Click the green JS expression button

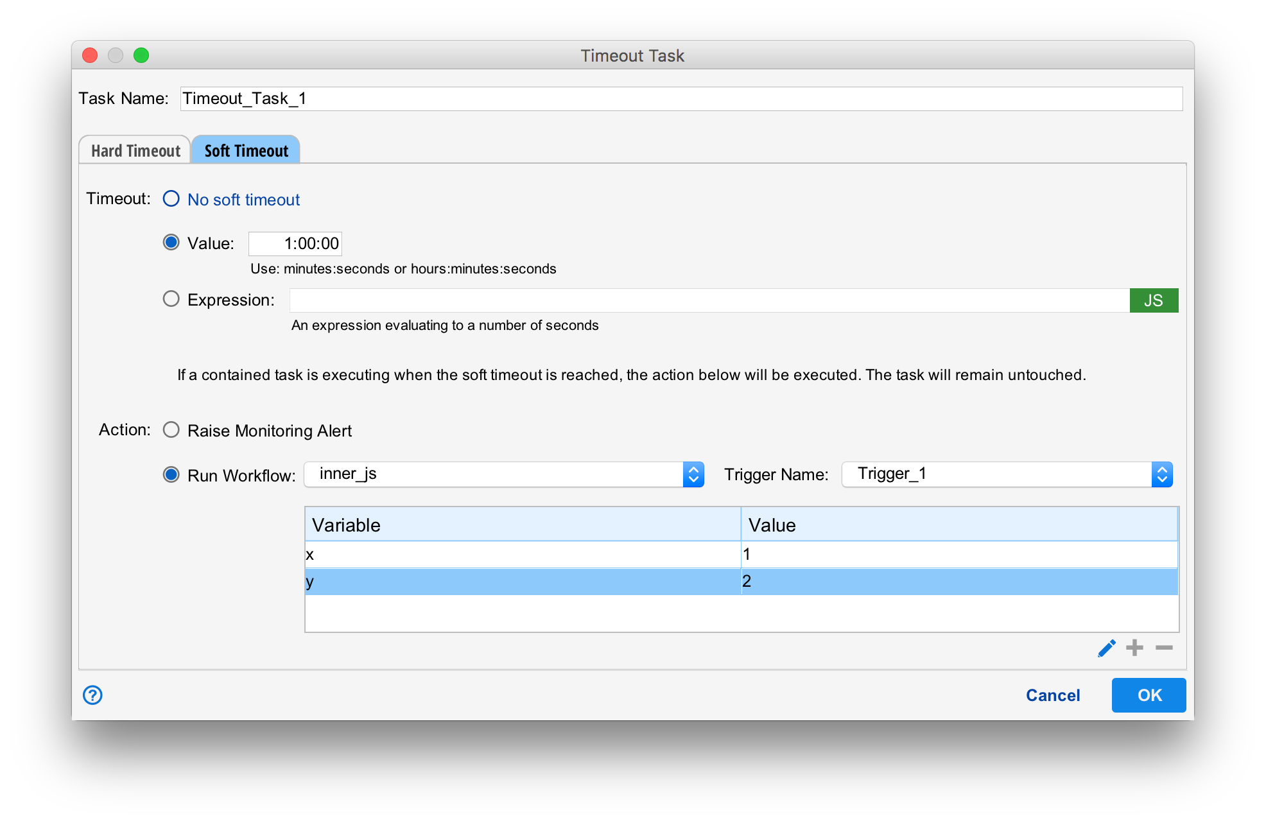[1153, 300]
